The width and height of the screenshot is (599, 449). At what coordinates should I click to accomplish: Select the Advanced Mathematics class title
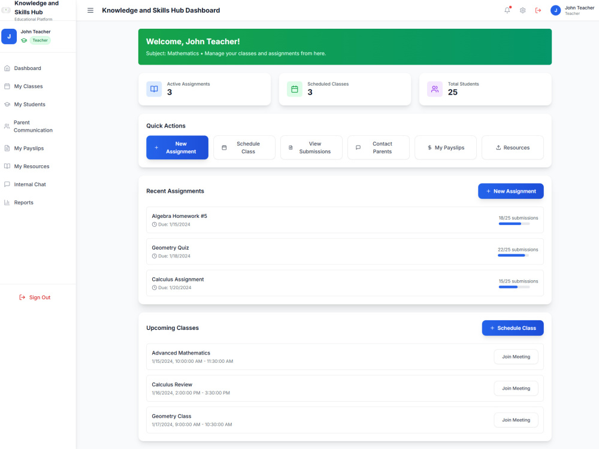[181, 353]
